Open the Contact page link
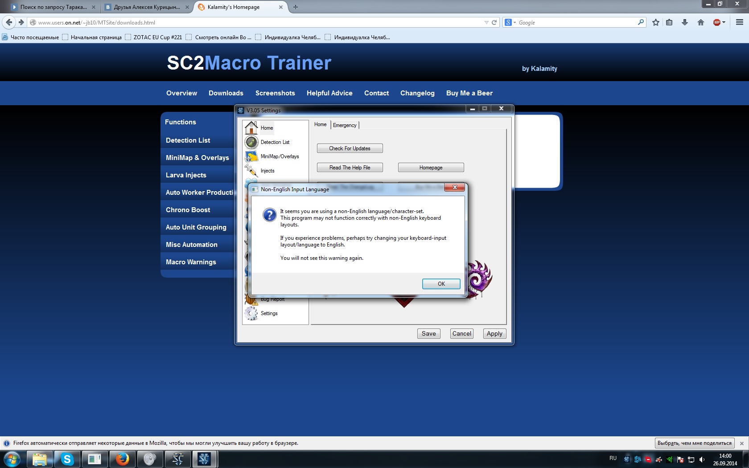 pos(376,93)
